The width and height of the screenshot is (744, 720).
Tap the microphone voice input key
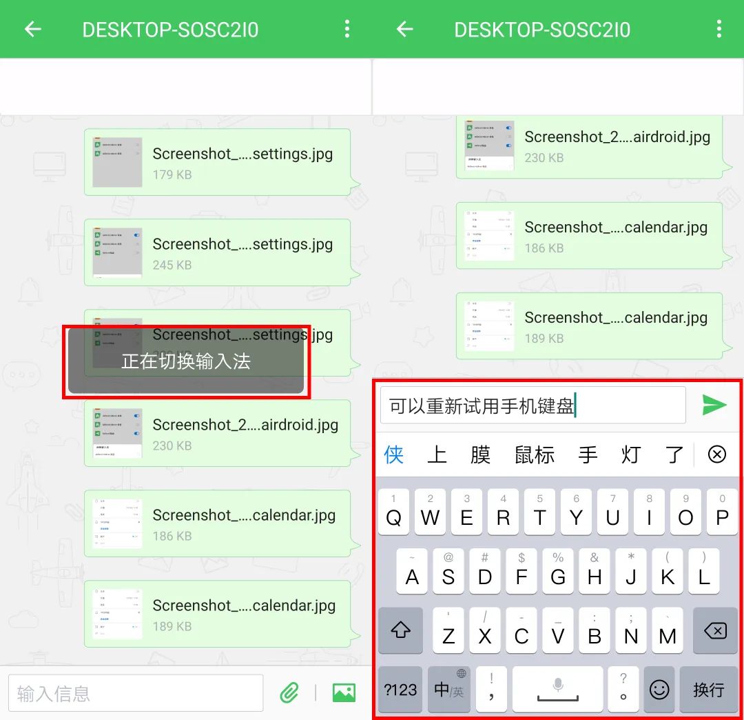(x=557, y=690)
